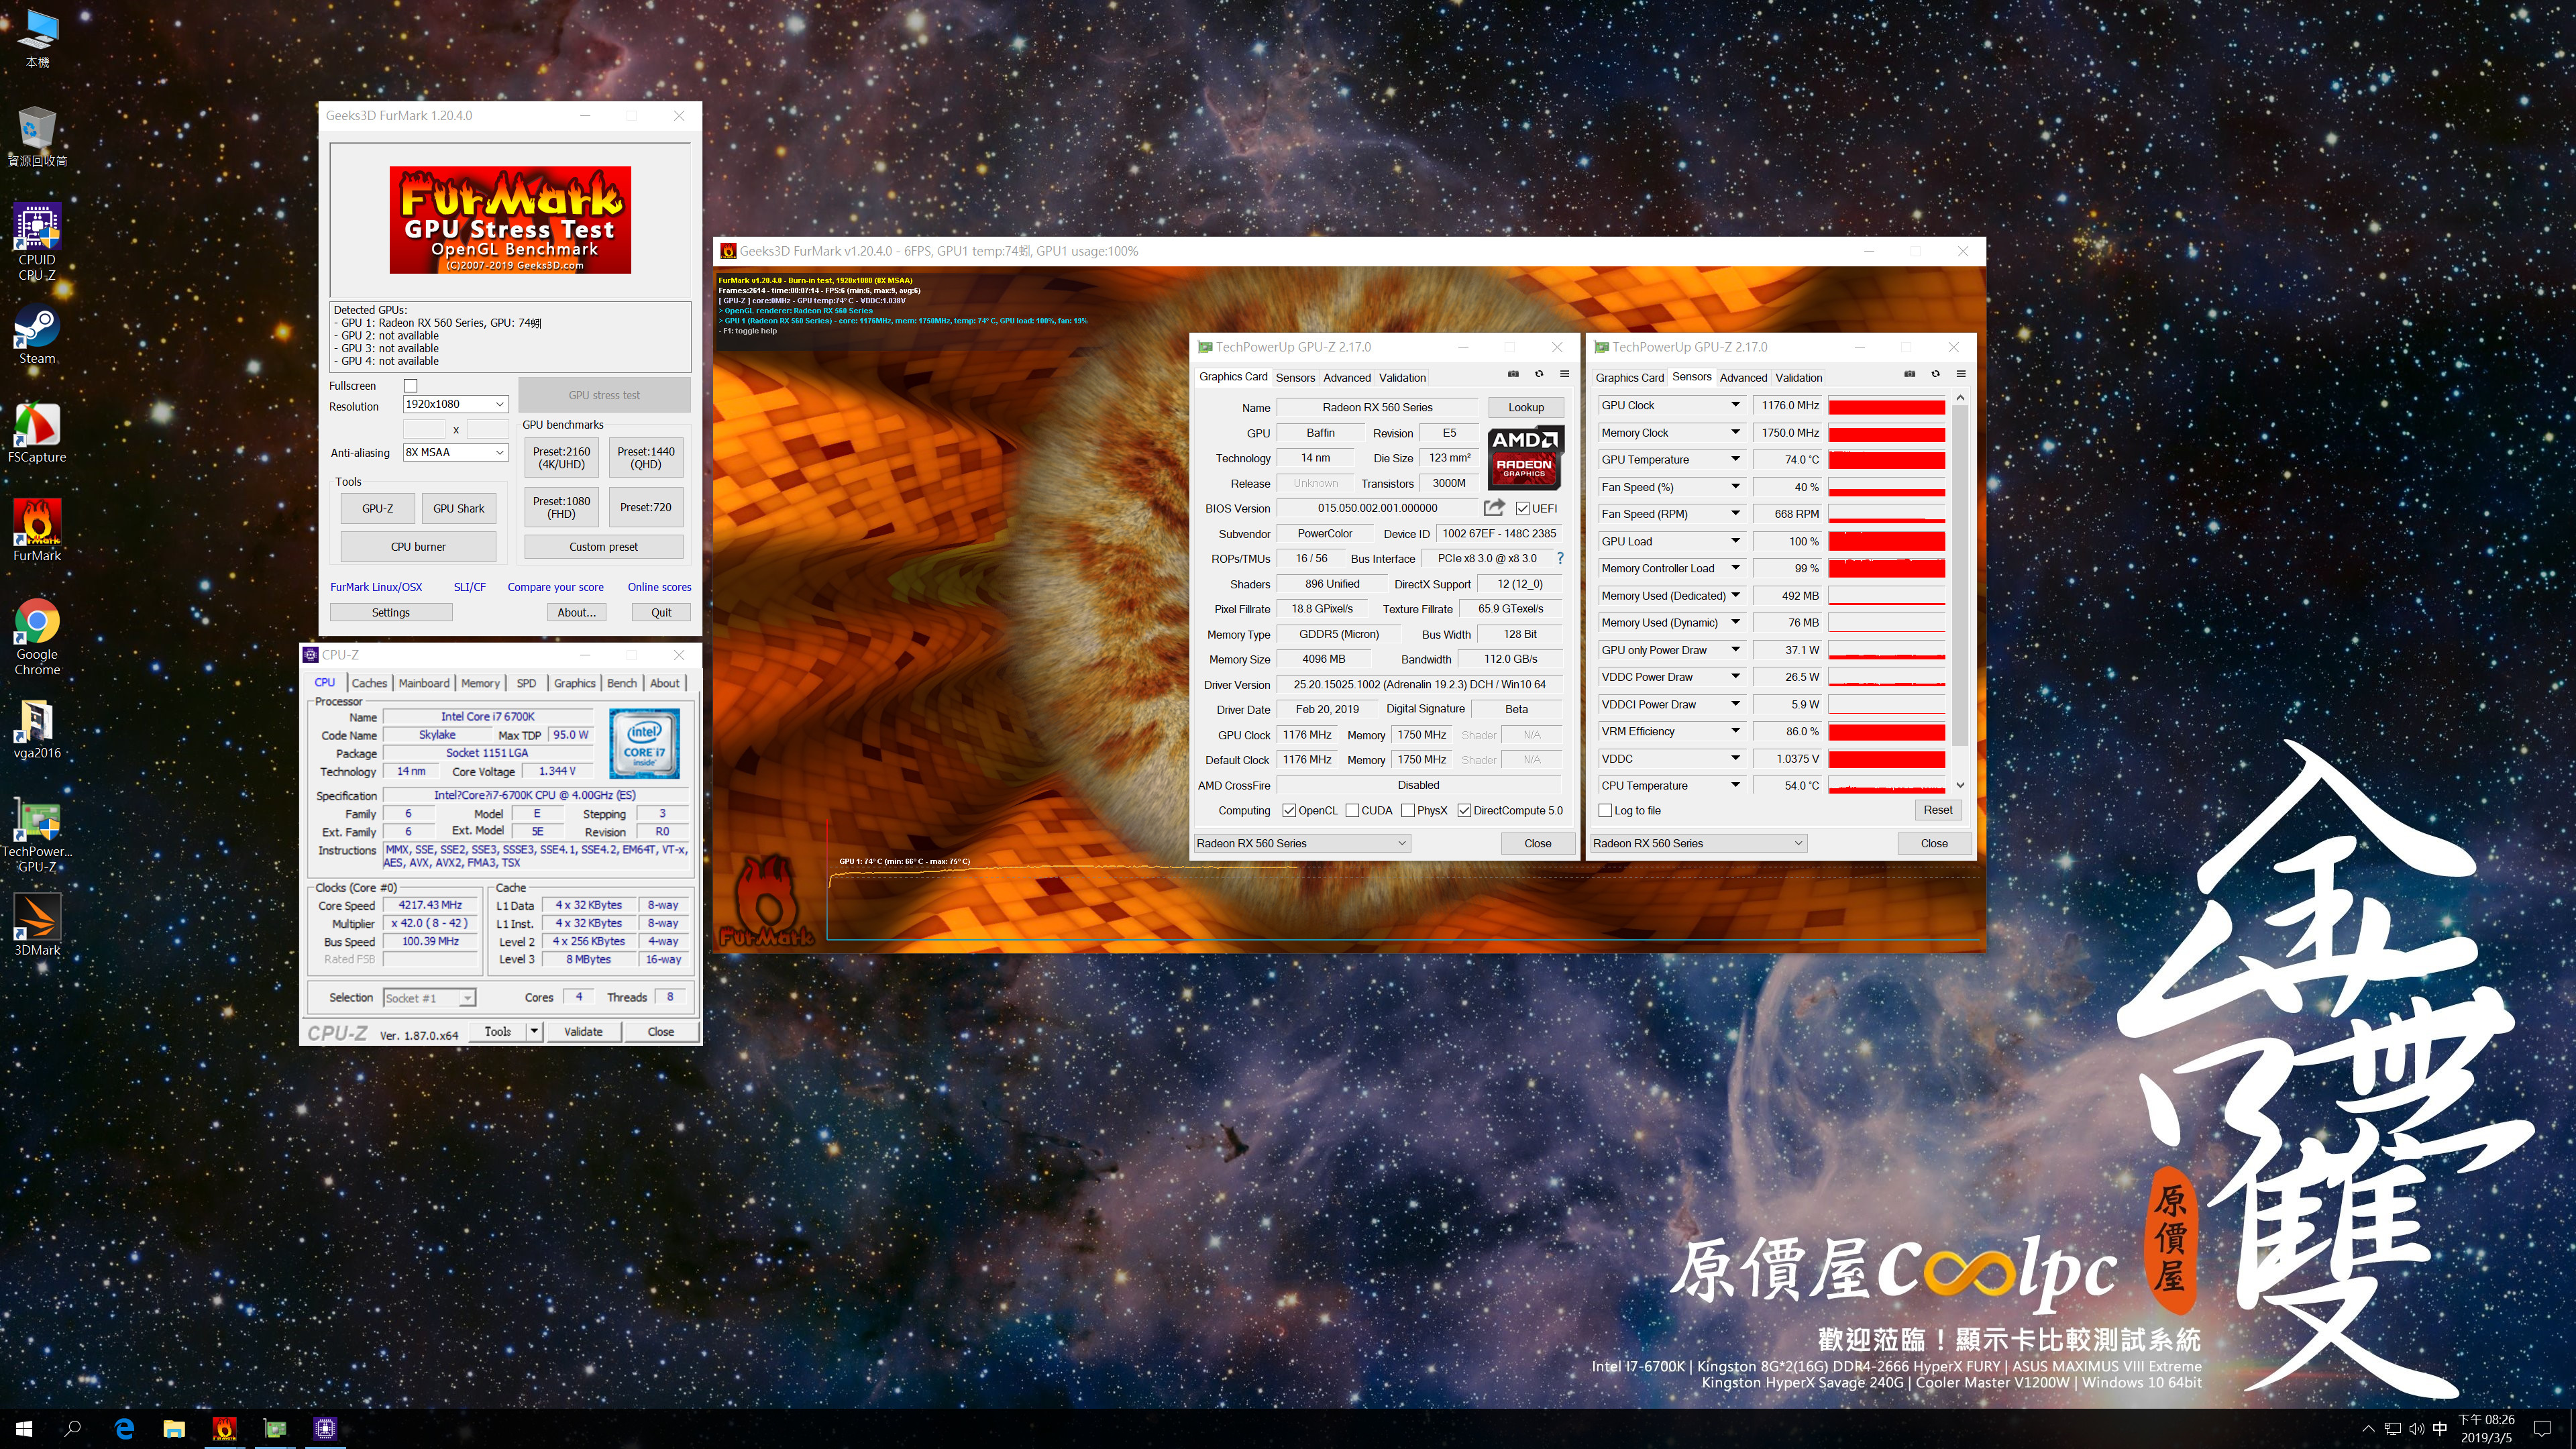Click the Validate button in CPU-Z
Screen dimensions: 2576x1449
click(x=583, y=1031)
